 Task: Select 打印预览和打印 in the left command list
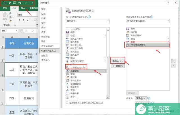86,67
